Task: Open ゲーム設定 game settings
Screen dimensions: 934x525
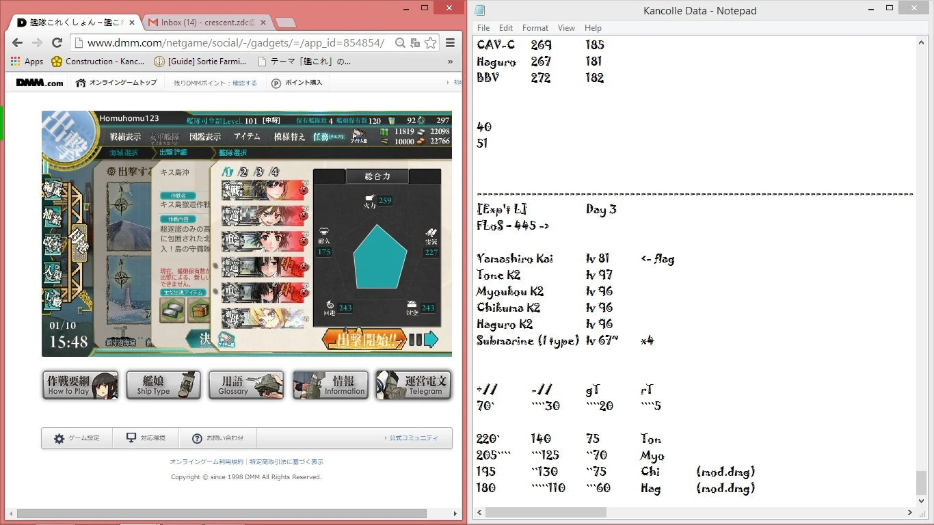Action: pos(77,438)
